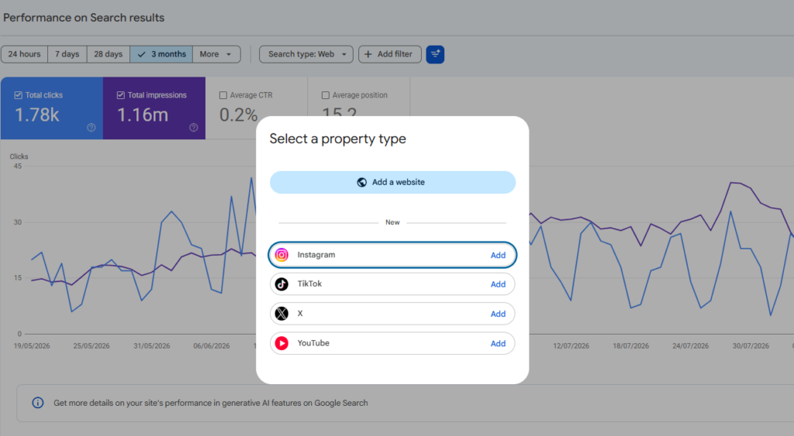The height and width of the screenshot is (436, 794).
Task: Click the info icon beside generative AI notice
Action: pyautogui.click(x=38, y=403)
